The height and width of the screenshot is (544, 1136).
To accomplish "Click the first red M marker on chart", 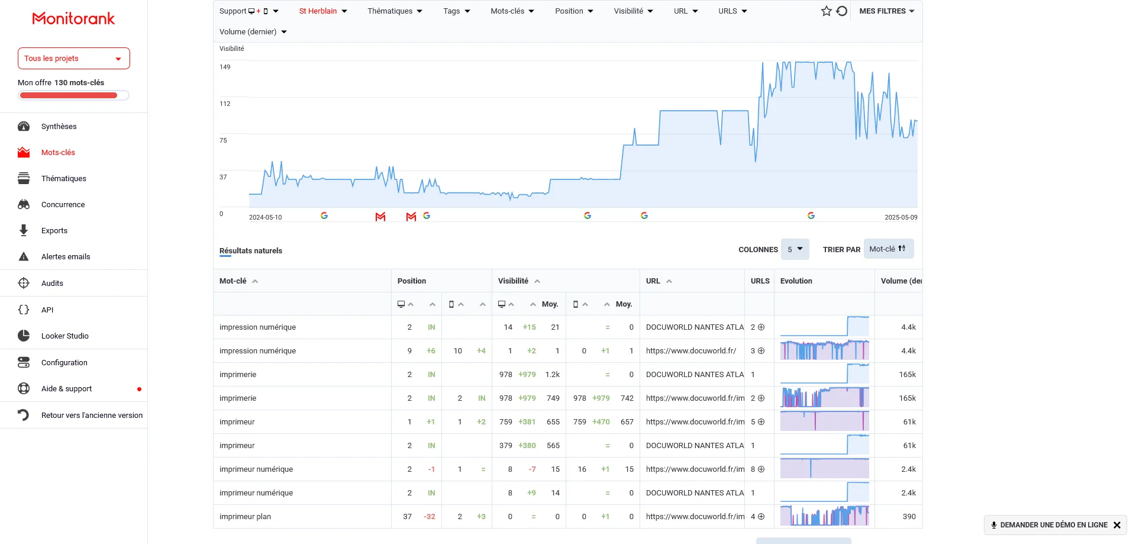I will [380, 217].
